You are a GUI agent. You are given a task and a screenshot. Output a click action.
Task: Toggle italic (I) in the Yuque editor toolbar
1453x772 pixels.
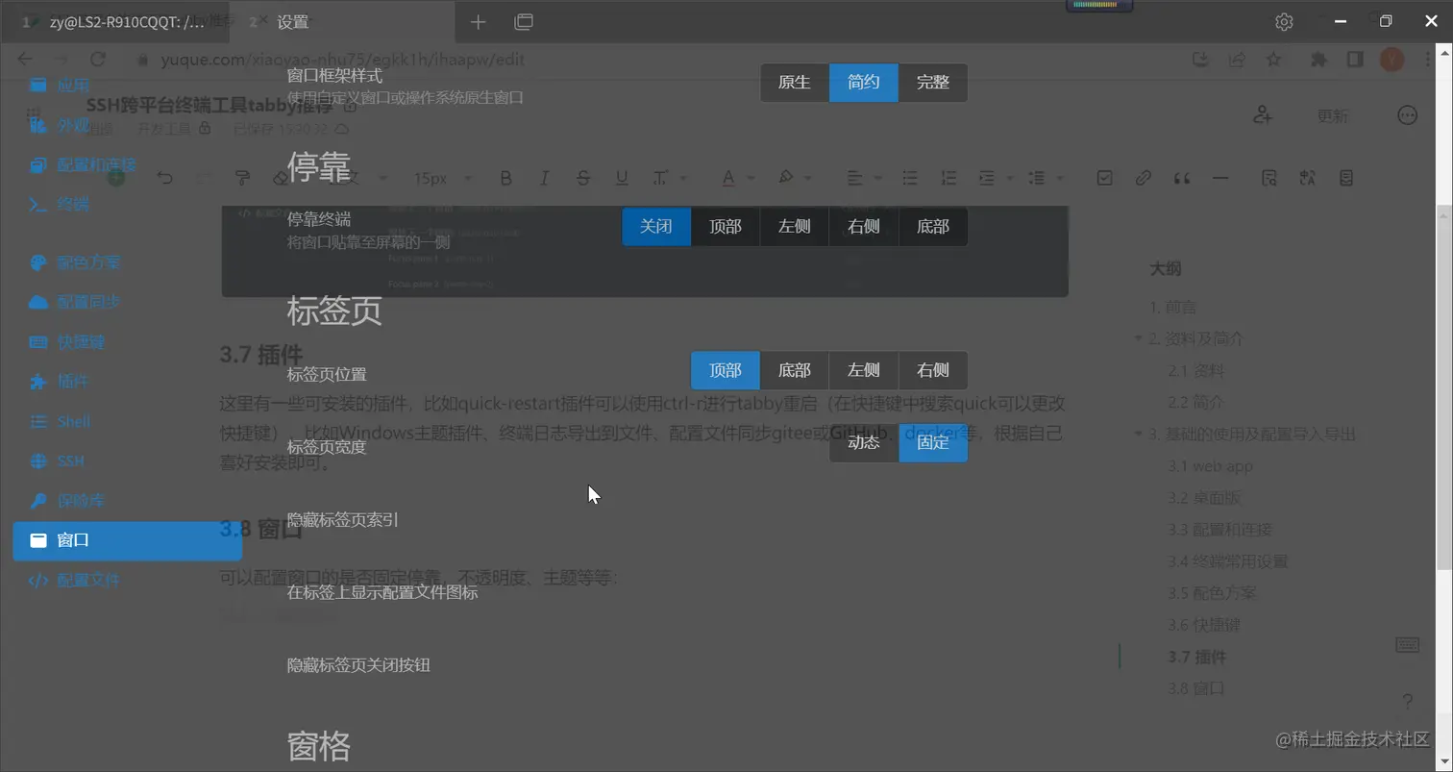click(x=544, y=178)
